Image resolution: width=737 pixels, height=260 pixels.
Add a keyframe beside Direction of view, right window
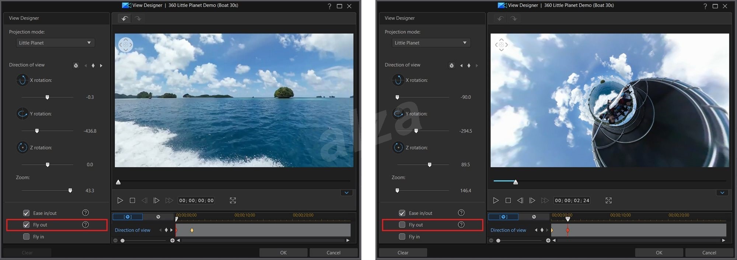469,66
